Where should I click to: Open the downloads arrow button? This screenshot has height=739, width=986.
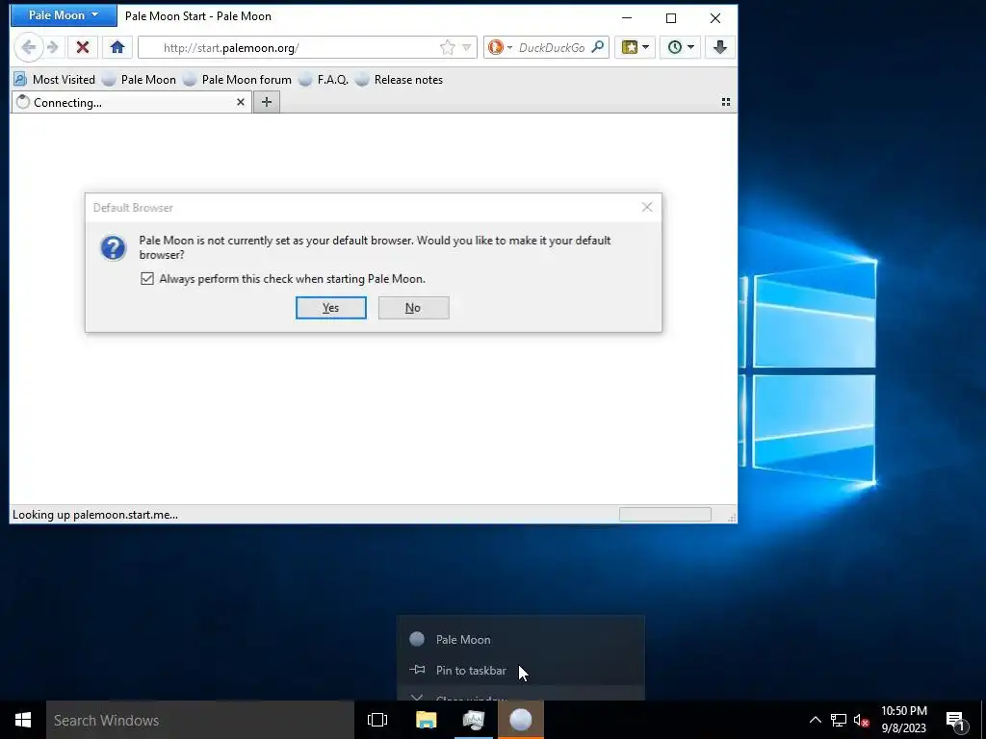point(720,47)
